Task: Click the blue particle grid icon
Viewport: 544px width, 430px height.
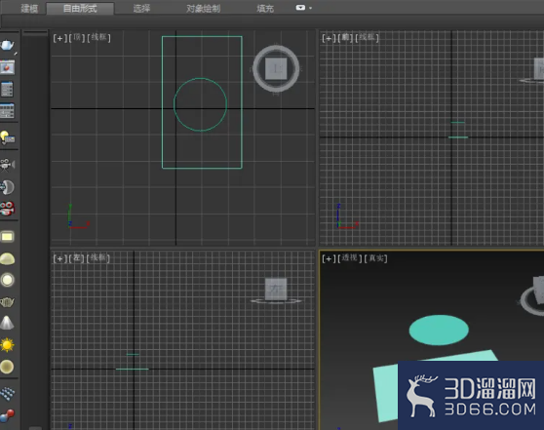Action: click(7, 394)
